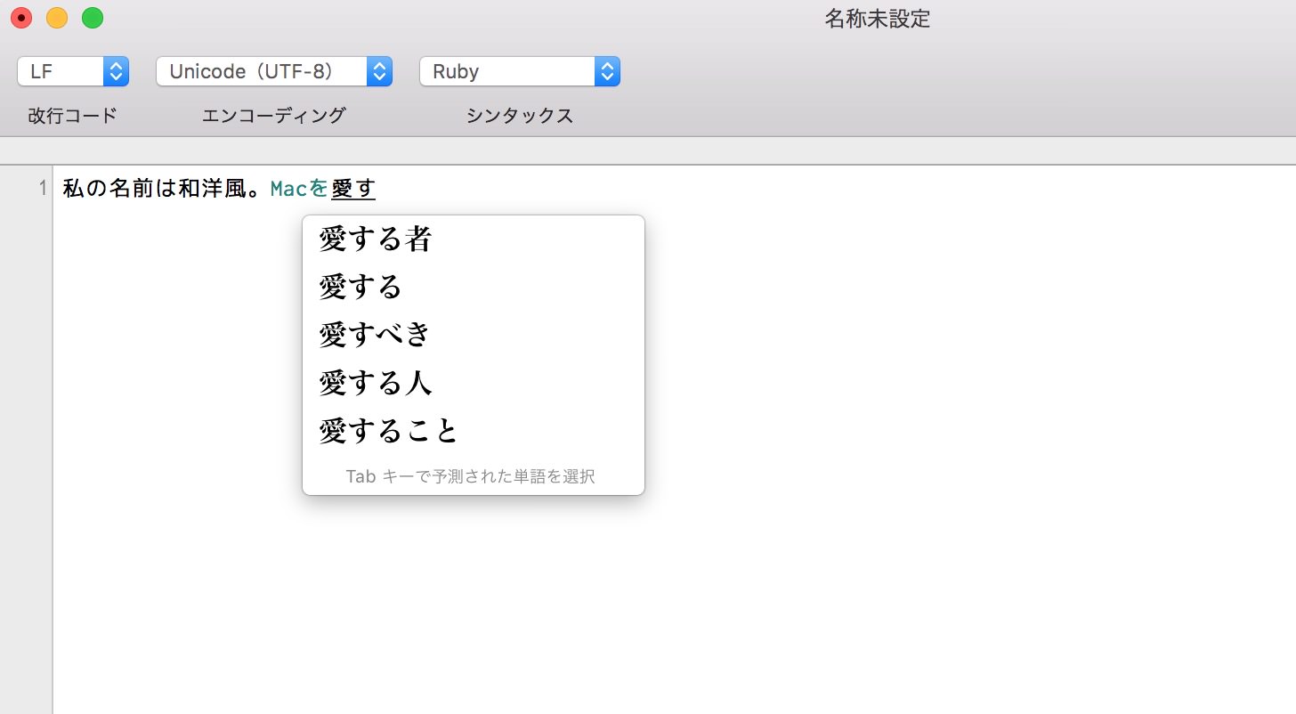Viewport: 1296px width, 714px height.
Task: Open the Unicode (UTF-8) encoding dropdown
Action: (274, 72)
